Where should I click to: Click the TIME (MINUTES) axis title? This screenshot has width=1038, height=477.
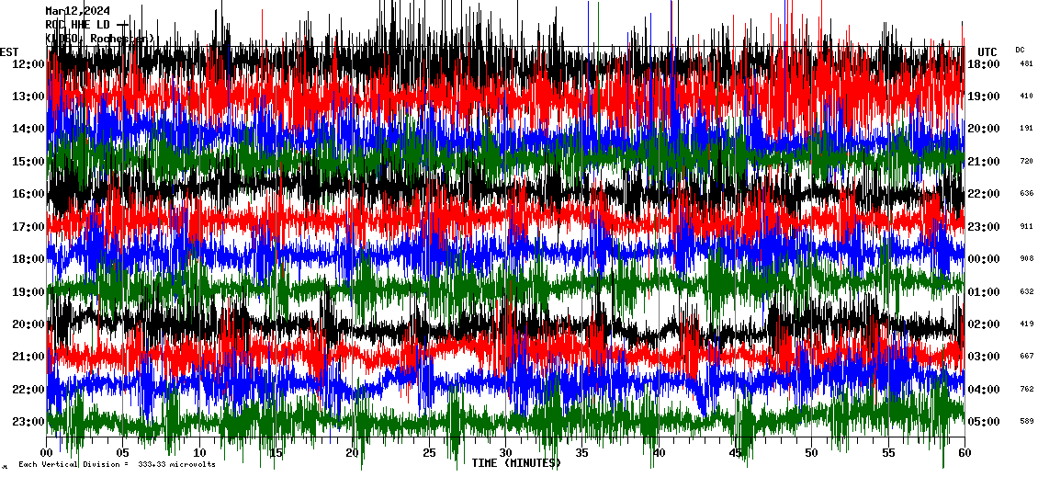pyautogui.click(x=516, y=463)
